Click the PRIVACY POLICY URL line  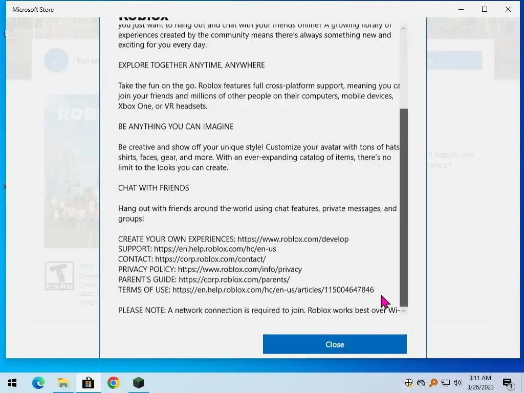(210, 269)
